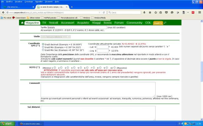Reload page with refresh icon

(x=104, y=12)
